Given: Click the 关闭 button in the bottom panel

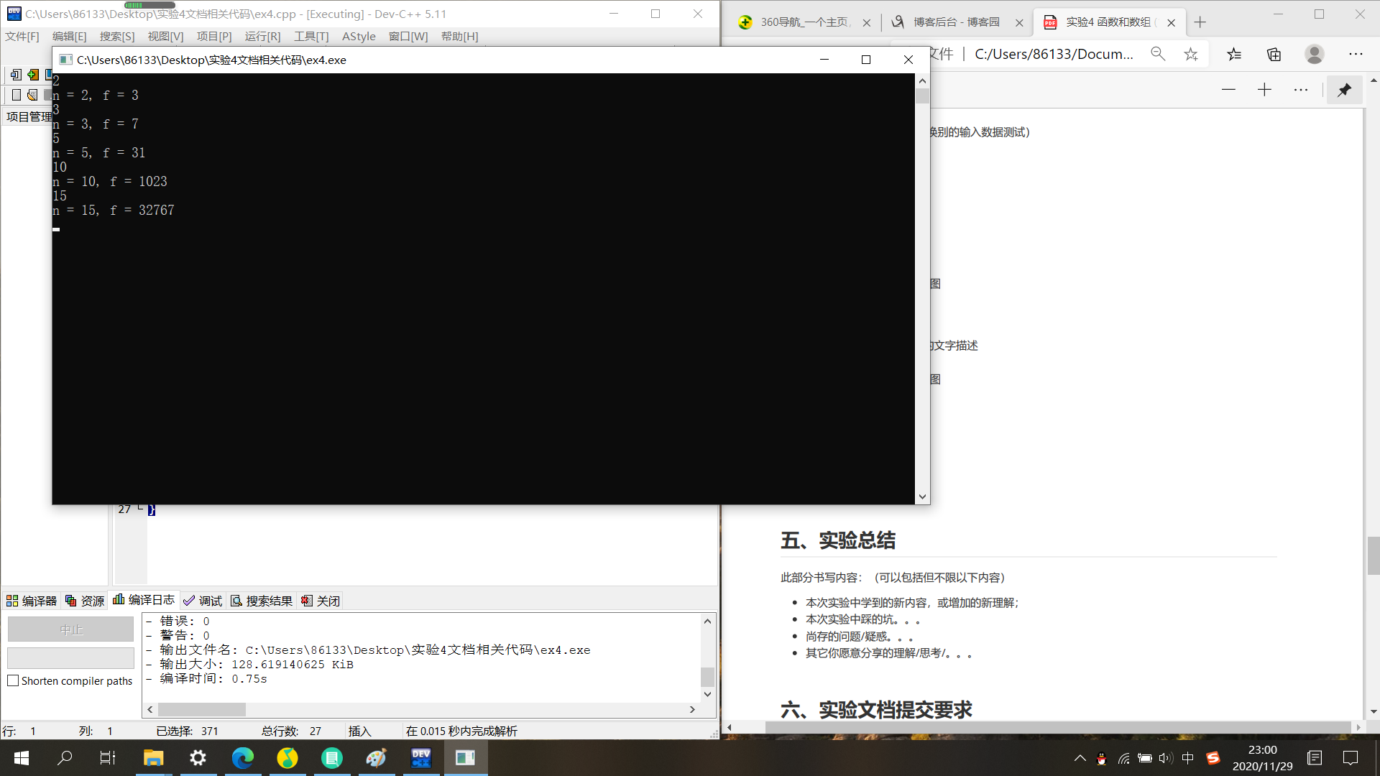Looking at the screenshot, I should click(321, 601).
